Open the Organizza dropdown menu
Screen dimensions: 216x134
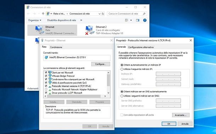[x=35, y=20]
